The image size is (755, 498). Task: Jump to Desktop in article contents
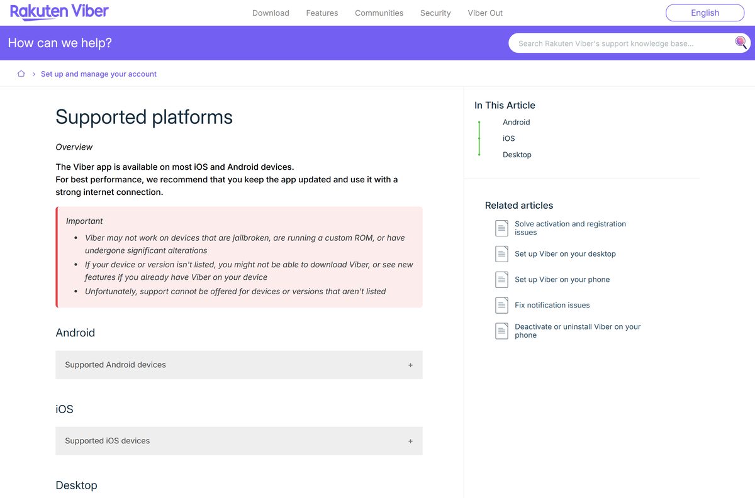517,155
